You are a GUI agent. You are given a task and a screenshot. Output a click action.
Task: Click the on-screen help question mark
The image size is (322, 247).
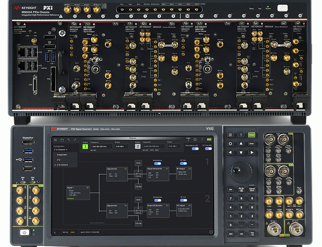pyautogui.click(x=202, y=139)
